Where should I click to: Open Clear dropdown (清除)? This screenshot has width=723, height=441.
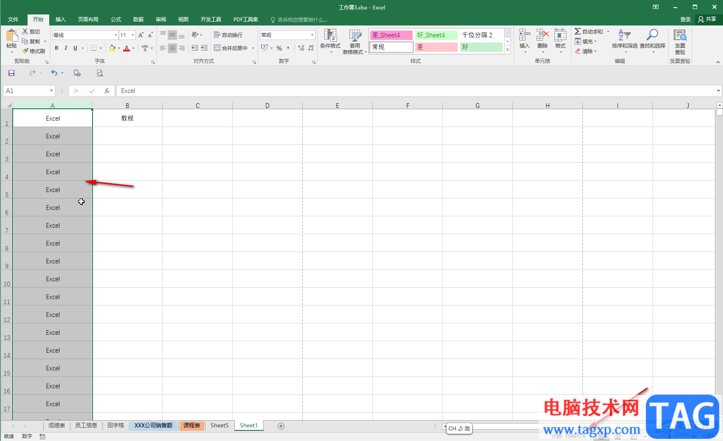(x=586, y=51)
